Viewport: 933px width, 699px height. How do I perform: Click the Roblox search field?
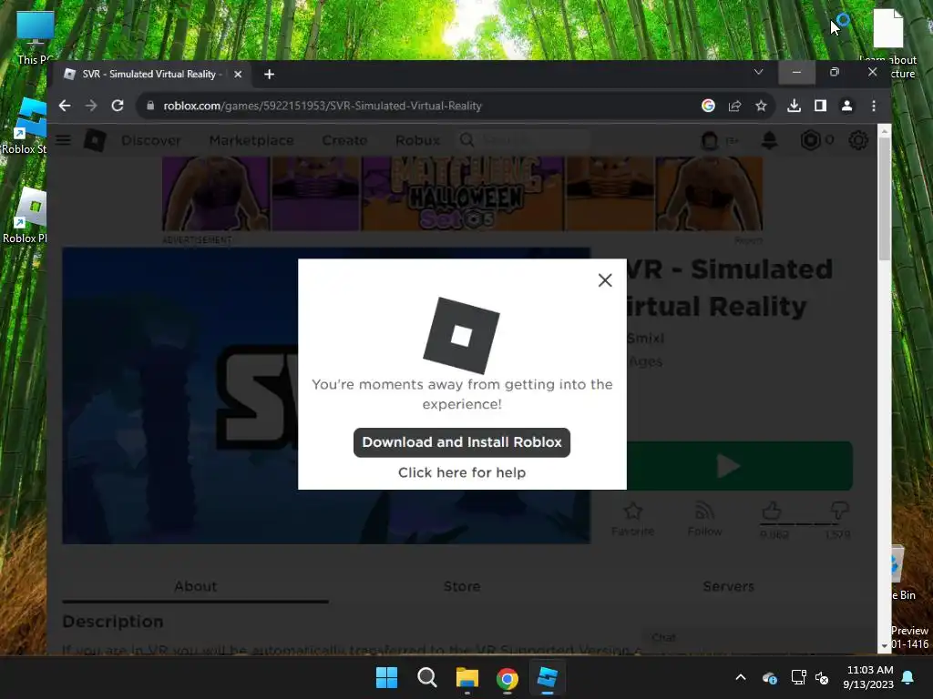(524, 141)
